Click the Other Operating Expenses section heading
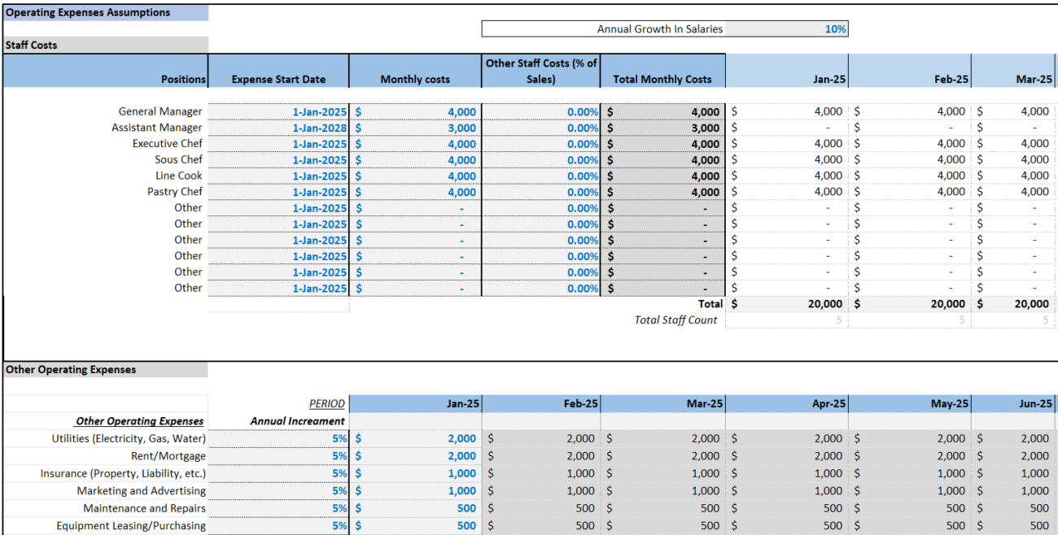The width and height of the screenshot is (1058, 535). 106,369
